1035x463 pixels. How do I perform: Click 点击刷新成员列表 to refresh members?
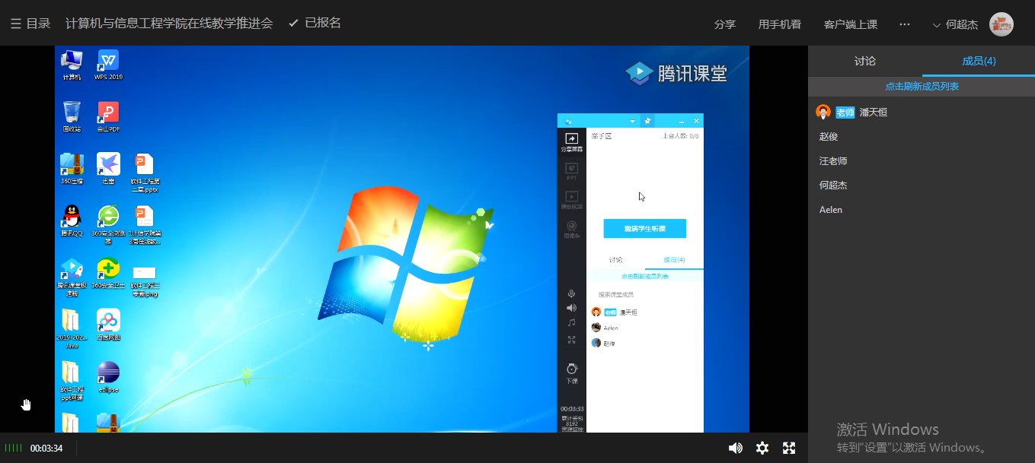coord(922,87)
